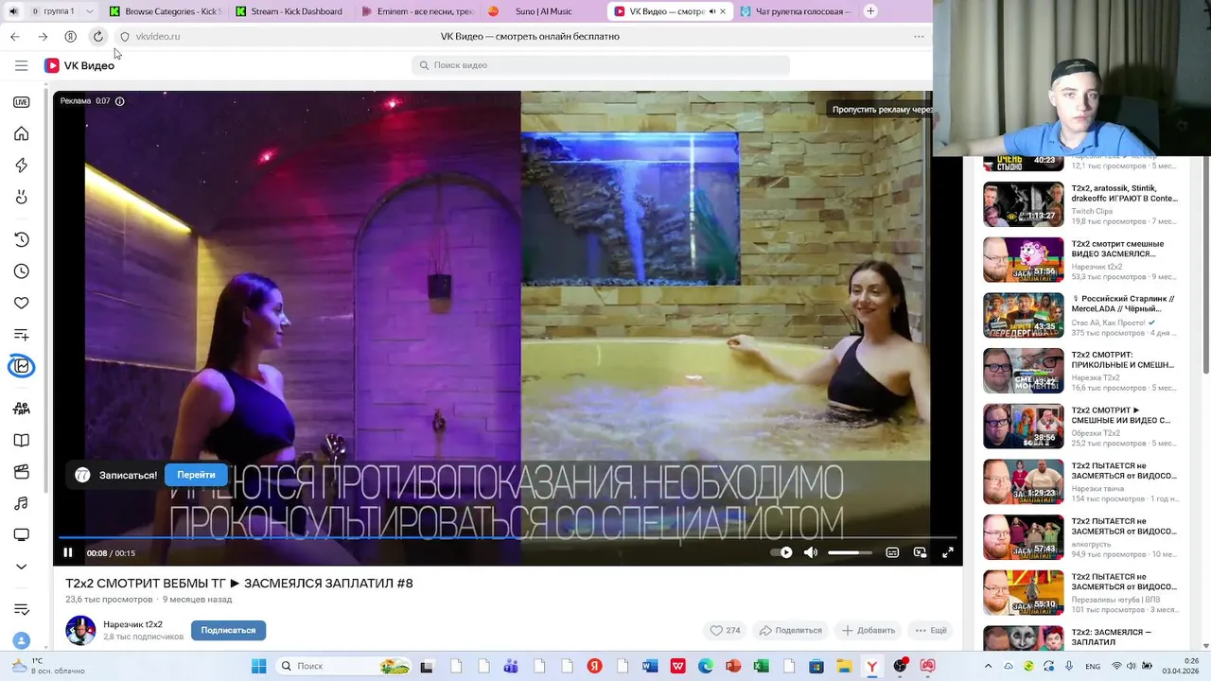The width and height of the screenshot is (1211, 681).
Task: Open Российский Старлинк video thumbnail
Action: [x=1024, y=315]
